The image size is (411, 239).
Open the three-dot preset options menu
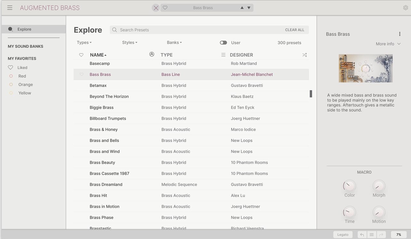pyautogui.click(x=399, y=34)
